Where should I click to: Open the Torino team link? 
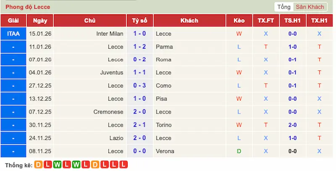(164, 125)
